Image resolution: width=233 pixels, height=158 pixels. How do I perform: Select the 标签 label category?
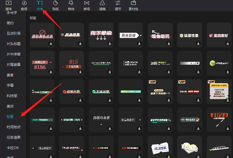(10, 117)
